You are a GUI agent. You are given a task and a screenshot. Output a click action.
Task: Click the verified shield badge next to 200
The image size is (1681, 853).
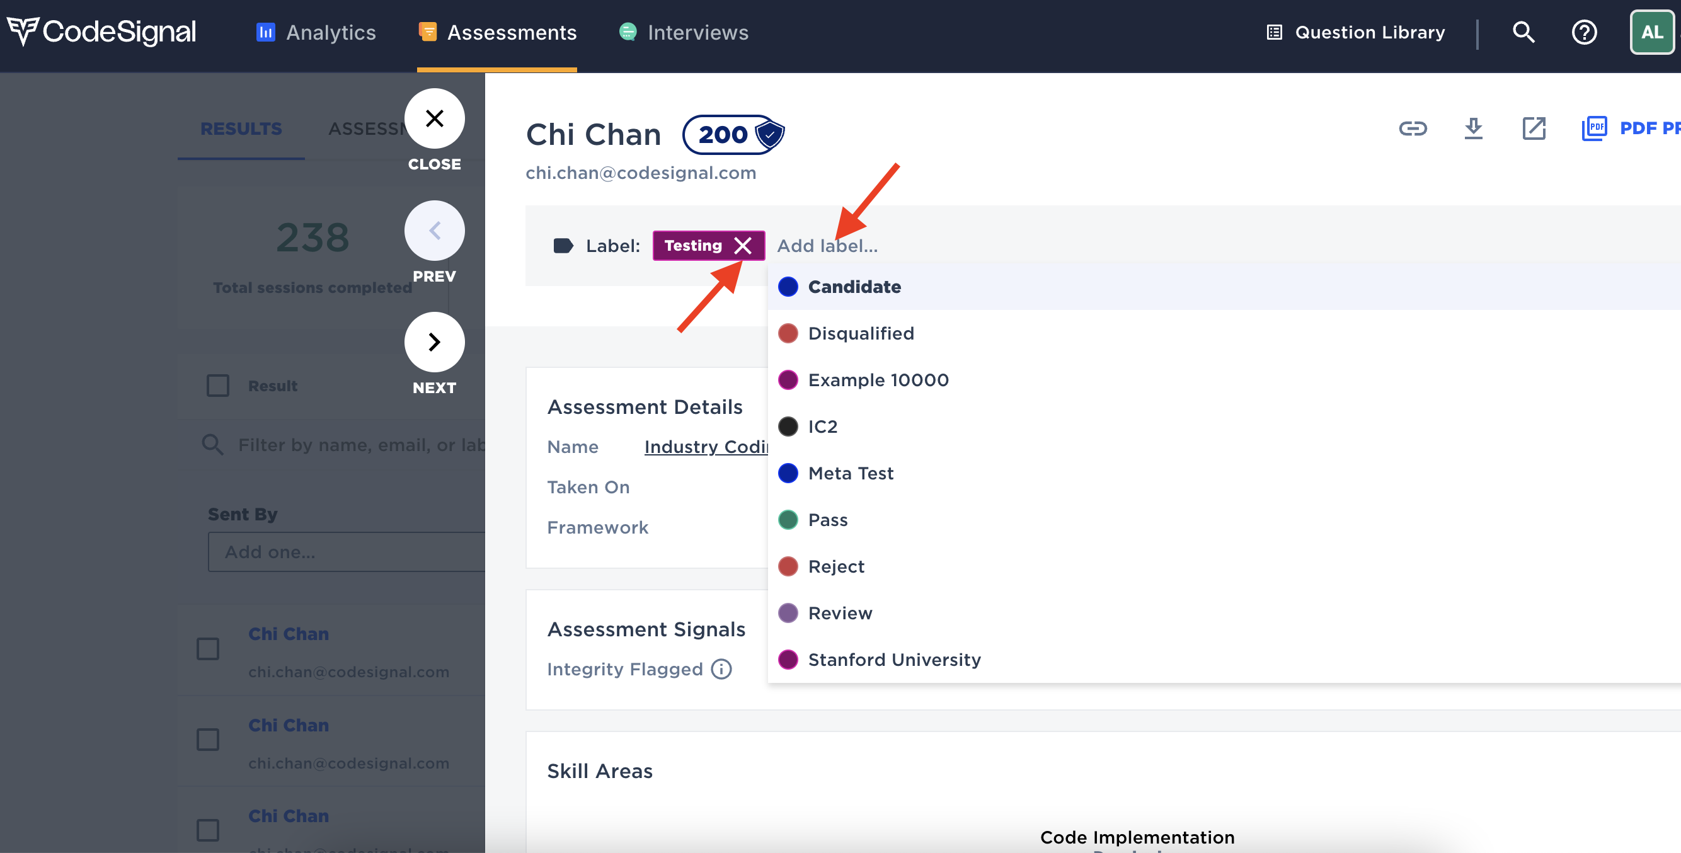pyautogui.click(x=770, y=135)
